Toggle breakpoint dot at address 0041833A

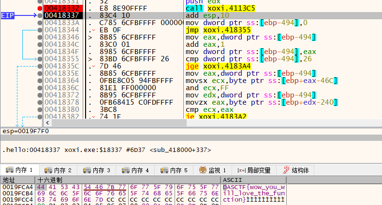(x=40, y=23)
